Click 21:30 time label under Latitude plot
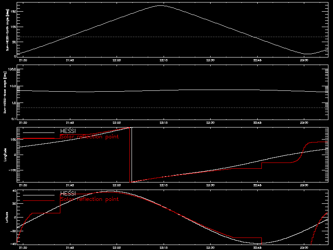333x250 pixels. coord(23,247)
